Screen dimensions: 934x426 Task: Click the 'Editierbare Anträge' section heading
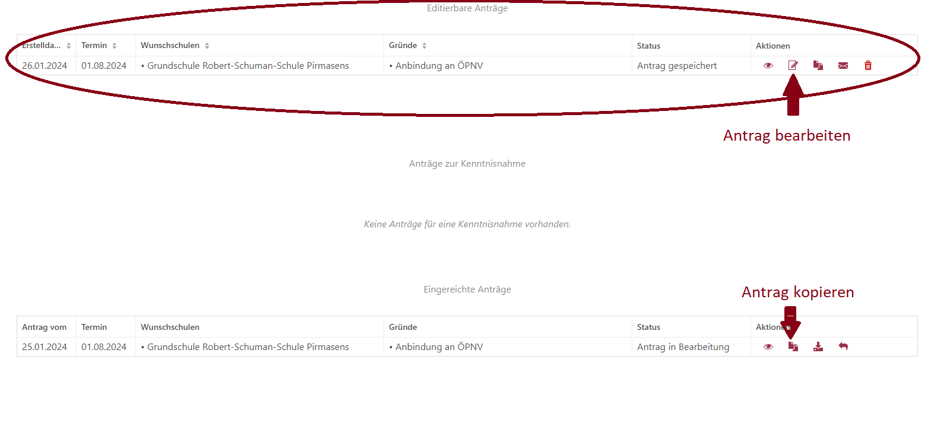(467, 8)
